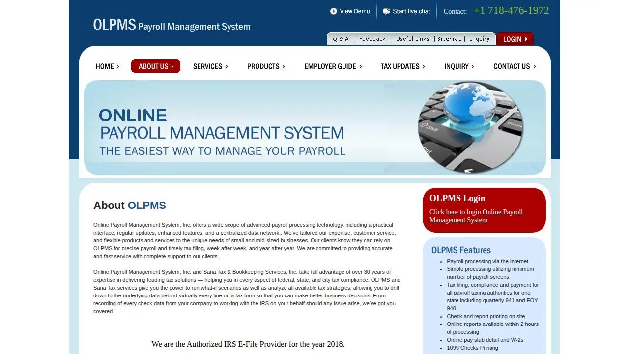Click 'Payroll processing via the Internet' feature item
629x354 pixels.
pyautogui.click(x=487, y=261)
